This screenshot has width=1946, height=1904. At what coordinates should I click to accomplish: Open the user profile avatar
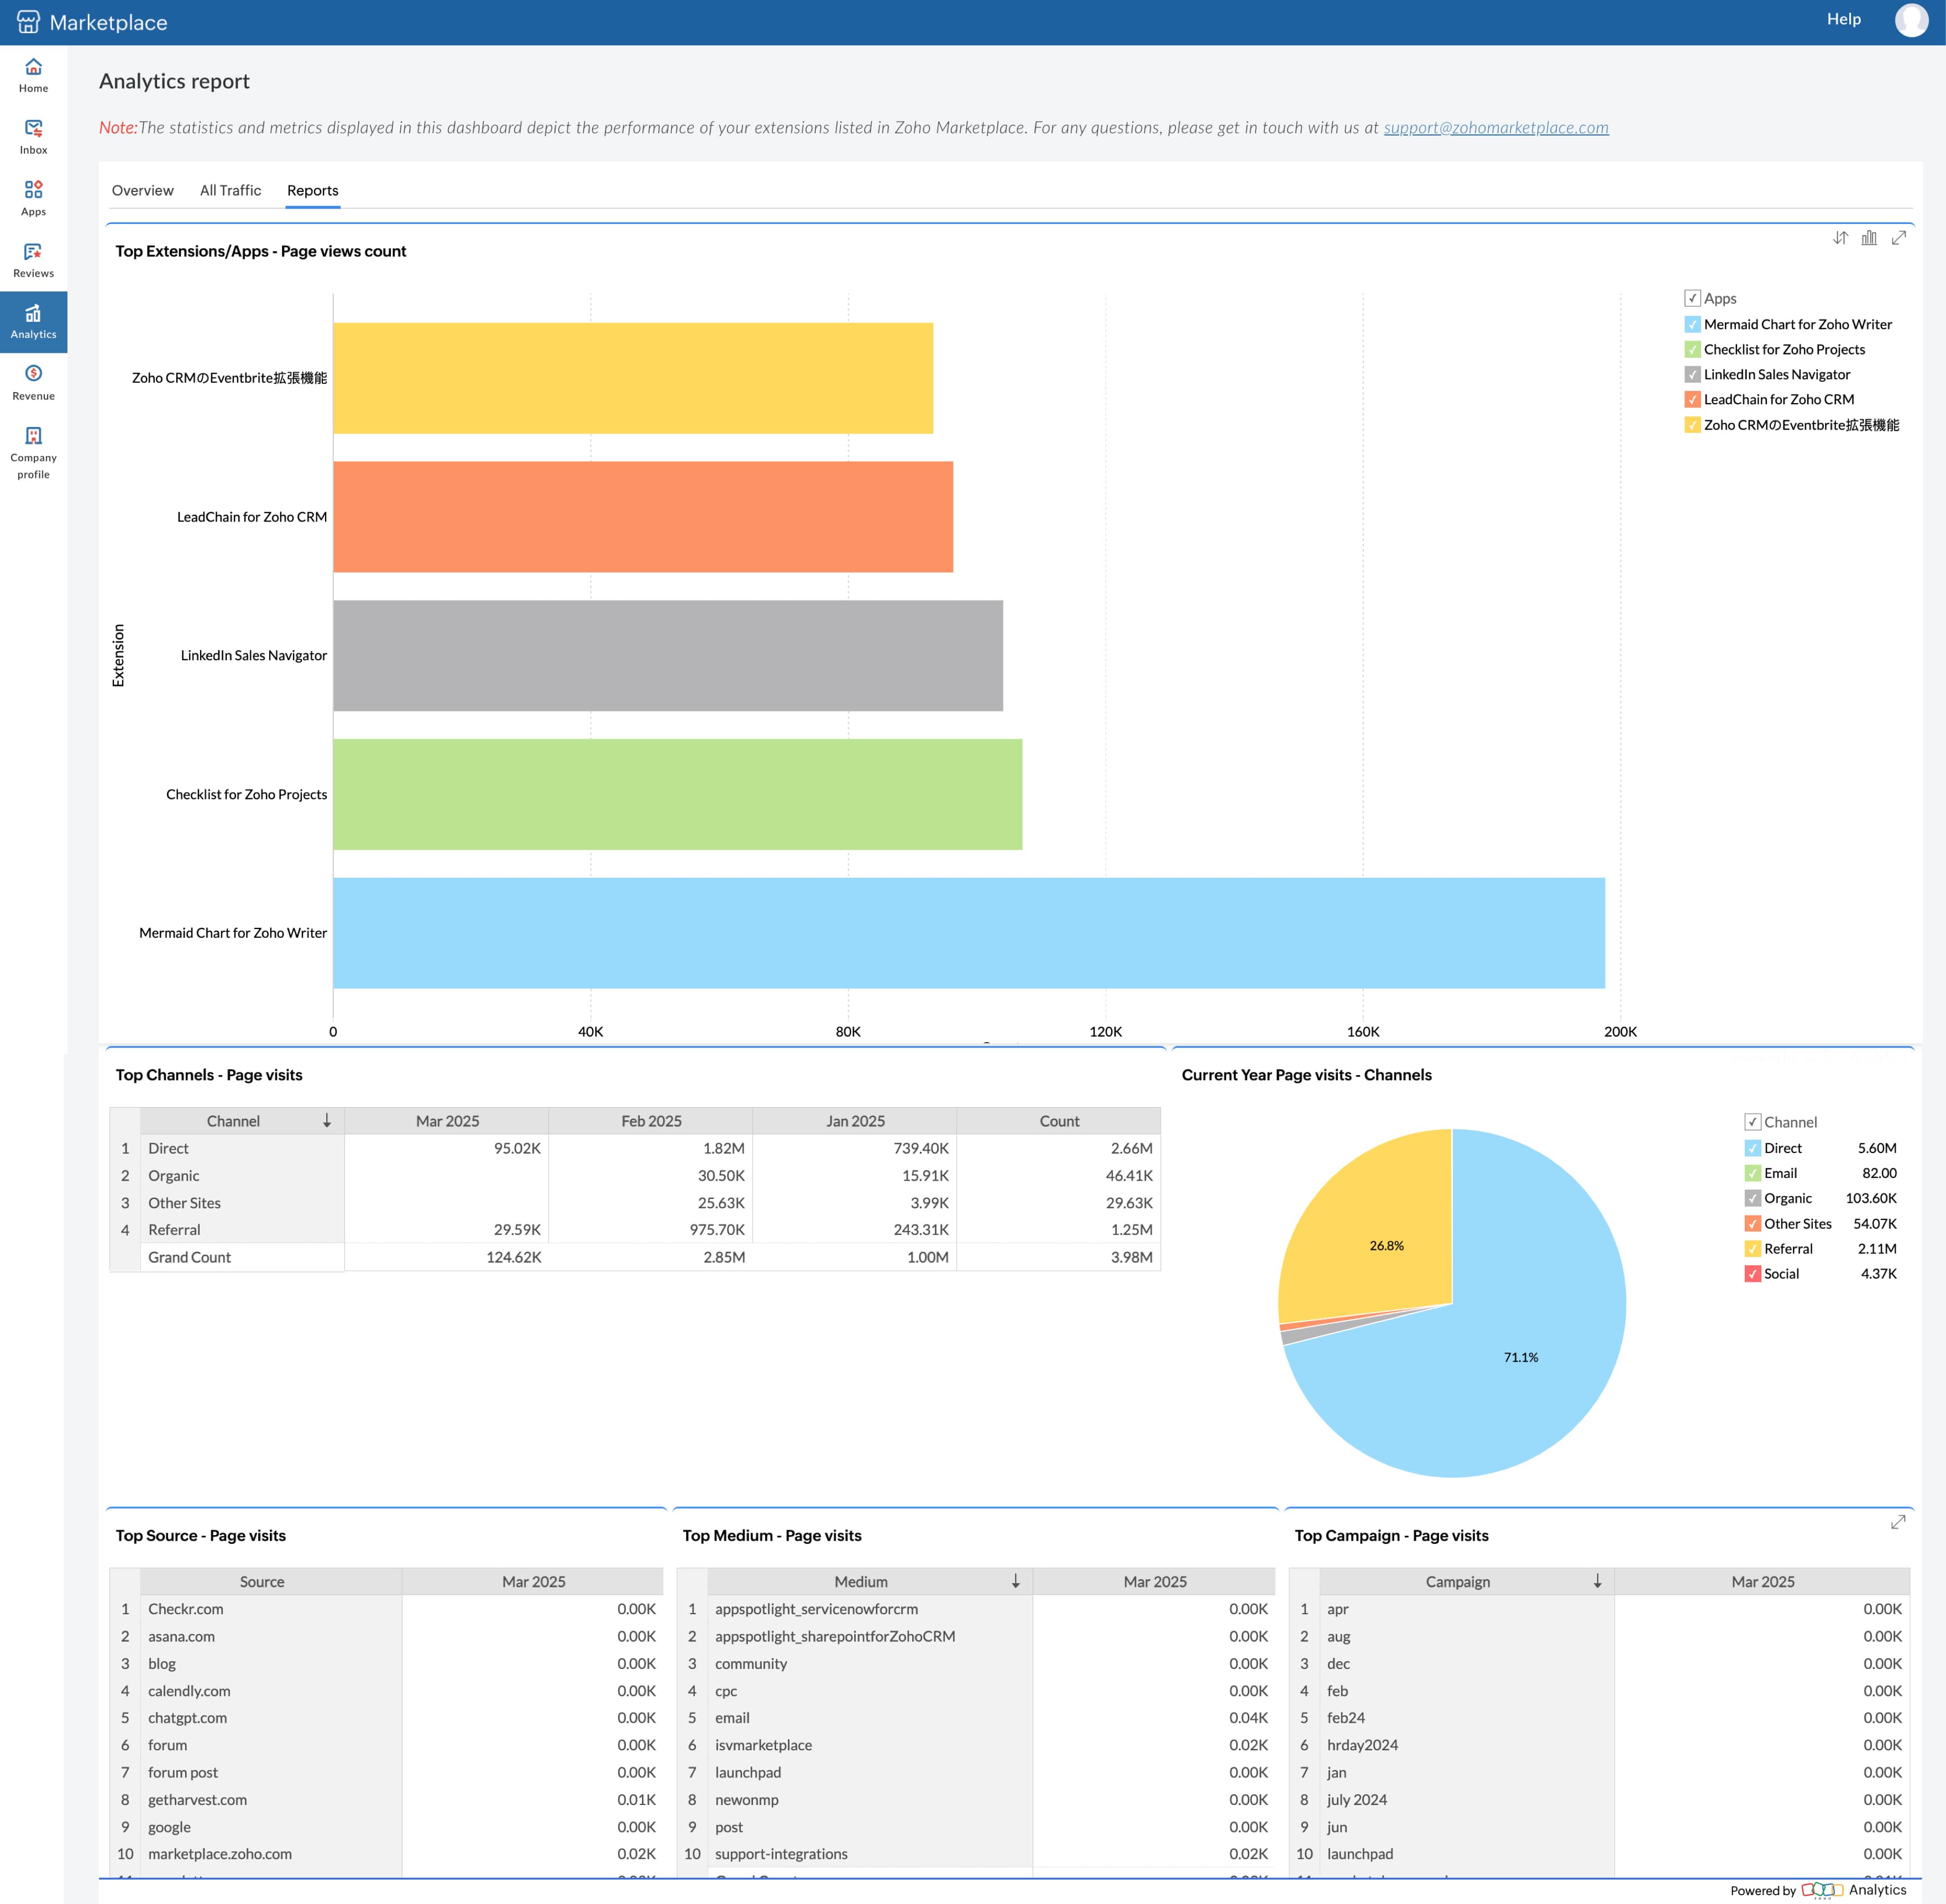1911,20
